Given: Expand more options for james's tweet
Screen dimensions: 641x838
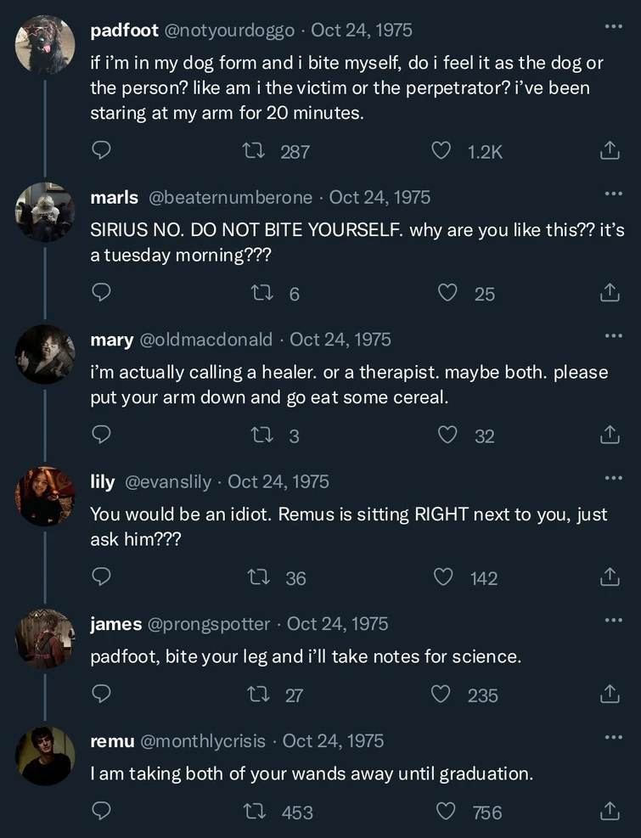Looking at the screenshot, I should (613, 621).
